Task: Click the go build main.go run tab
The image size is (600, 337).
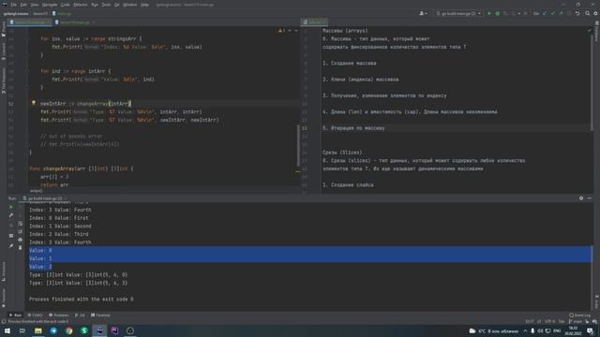Action: [x=45, y=198]
